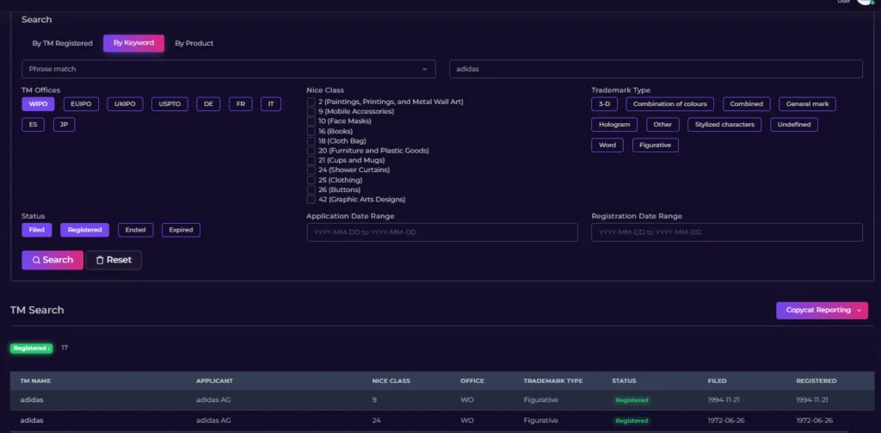Toggle the USPTO office filter

[169, 104]
